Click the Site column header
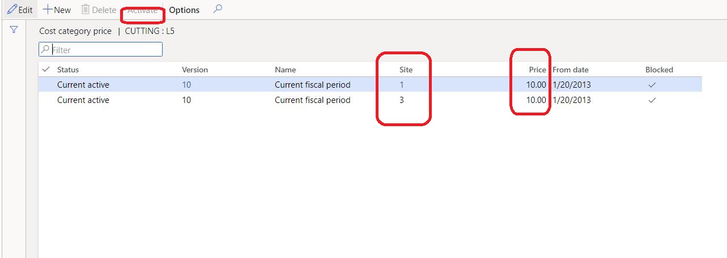Screen dimensions: 727x258 coord(406,70)
